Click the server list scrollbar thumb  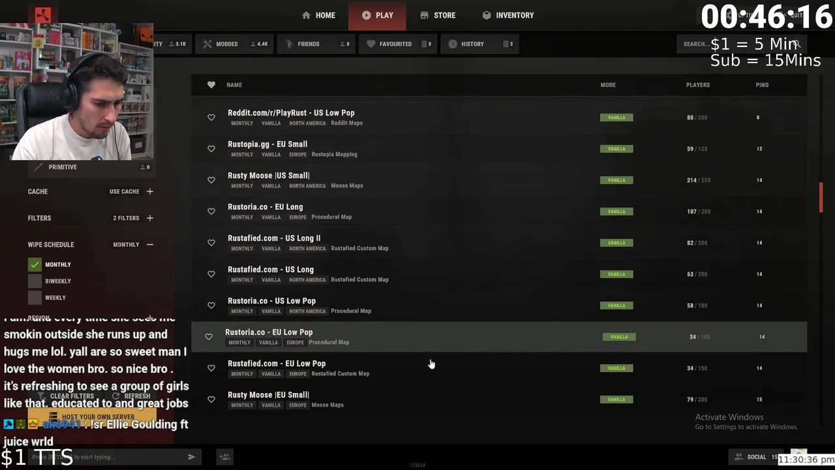pyautogui.click(x=821, y=197)
